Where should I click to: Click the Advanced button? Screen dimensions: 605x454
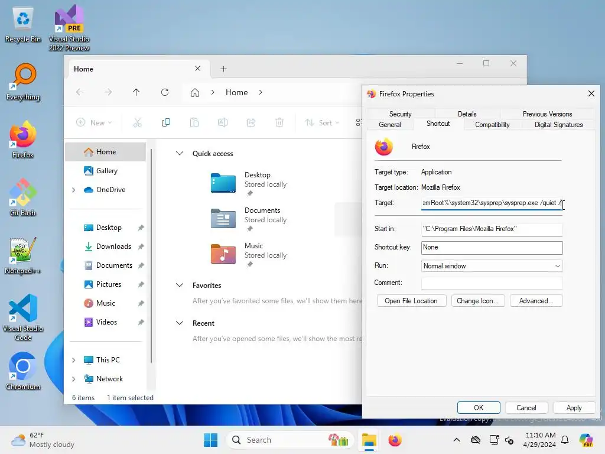click(x=536, y=301)
